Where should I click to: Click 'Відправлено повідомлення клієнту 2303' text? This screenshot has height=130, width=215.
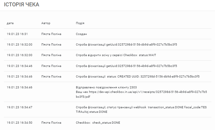click(106, 87)
